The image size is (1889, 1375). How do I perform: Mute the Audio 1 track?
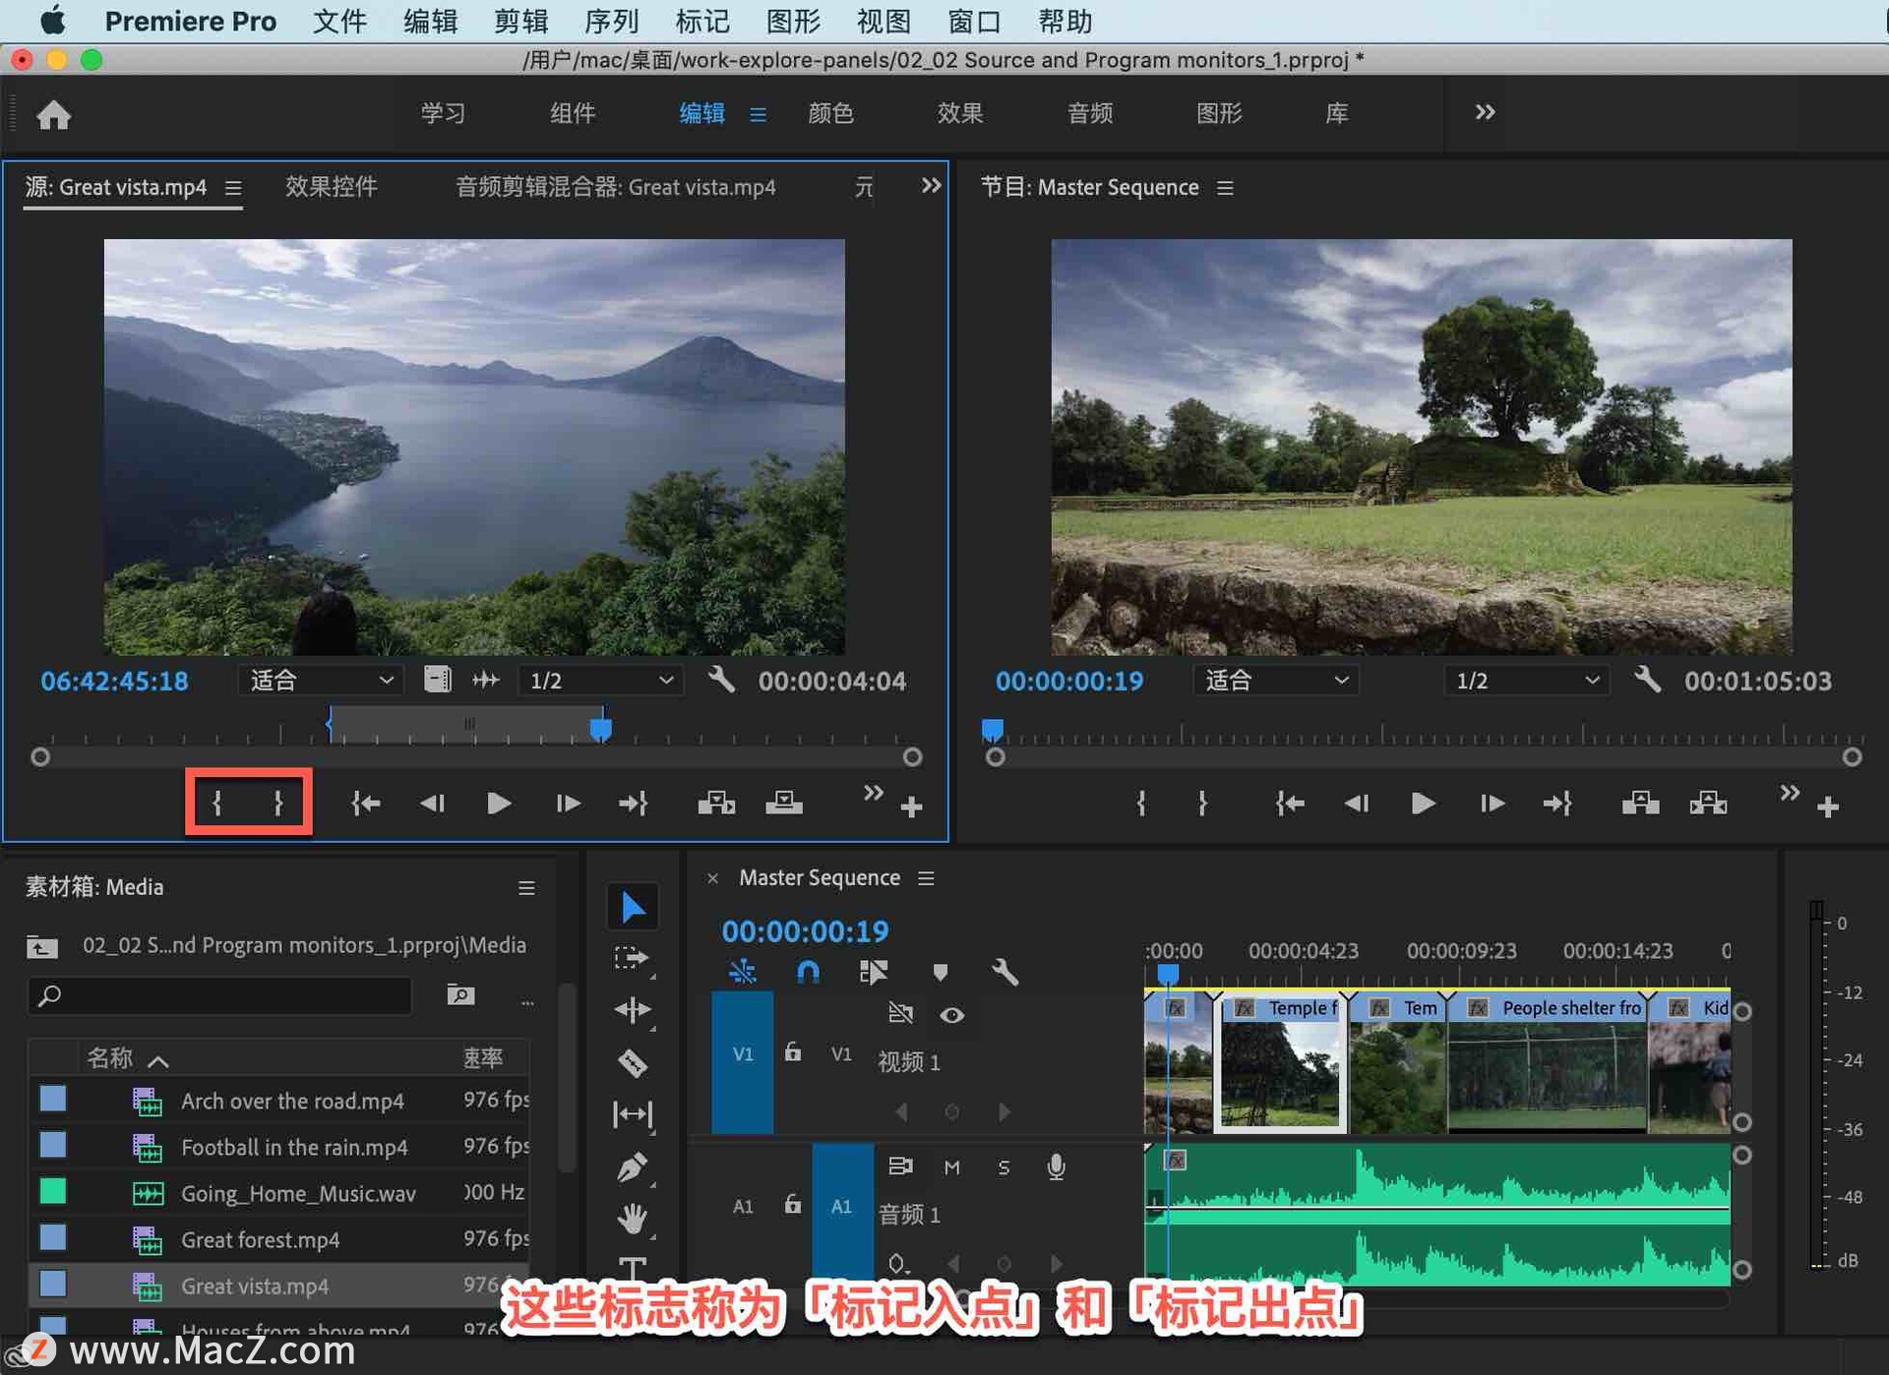pos(951,1167)
